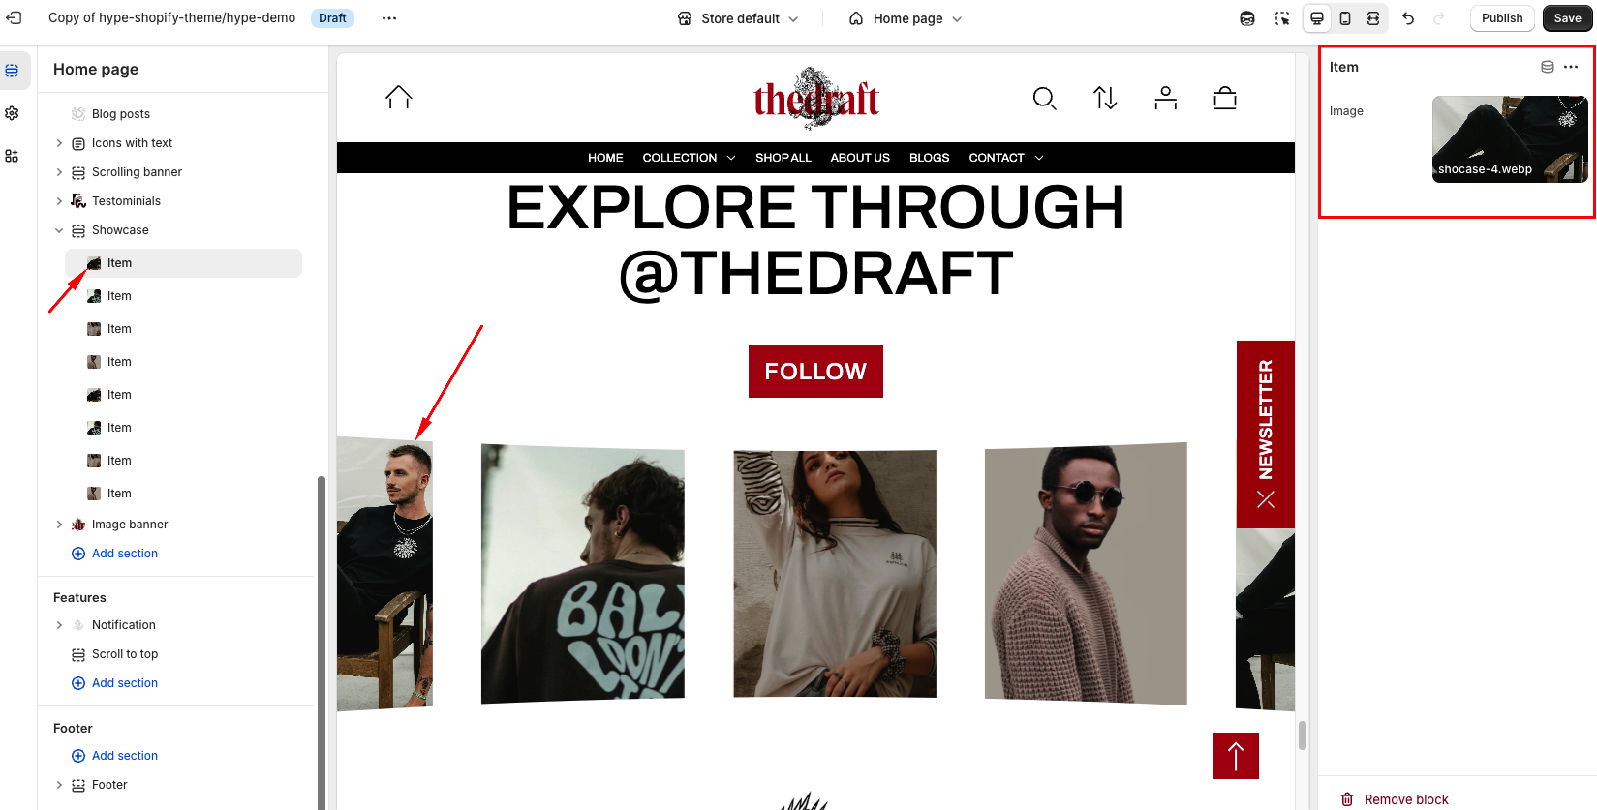Open dynamic source icon in Item panel
1597x810 pixels.
point(1548,67)
